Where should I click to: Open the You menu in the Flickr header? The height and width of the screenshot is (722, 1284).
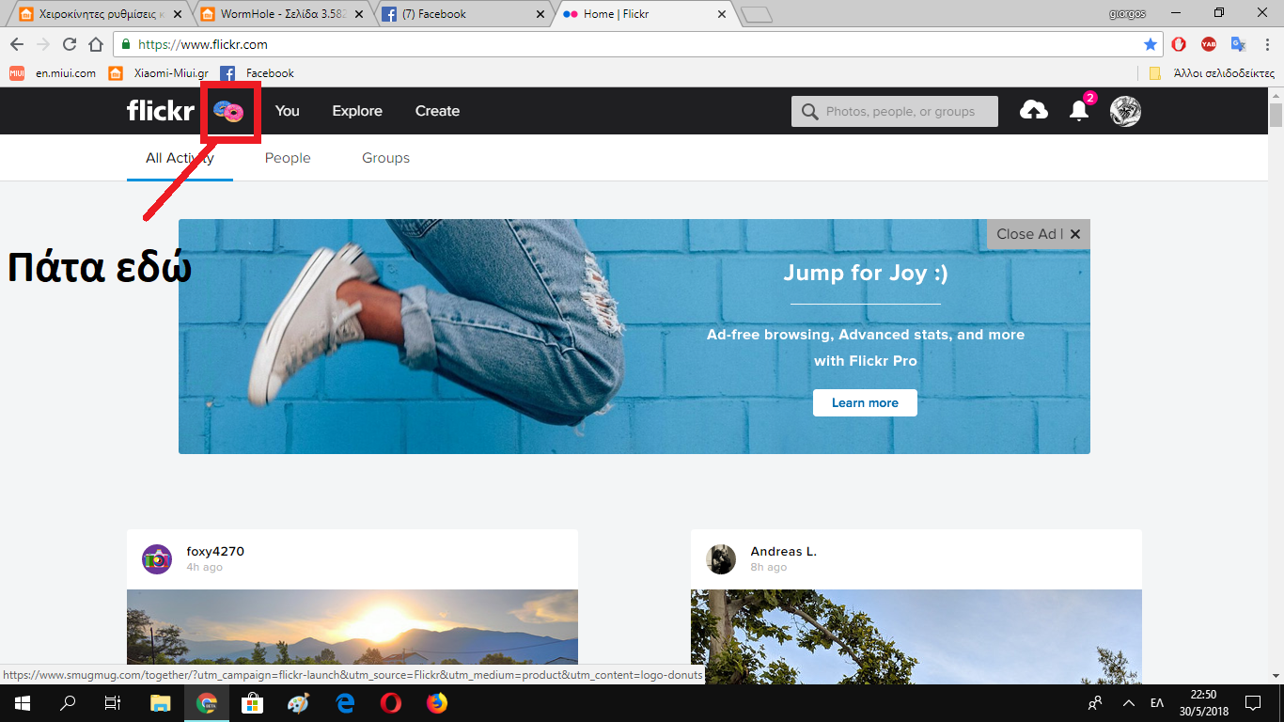[288, 111]
